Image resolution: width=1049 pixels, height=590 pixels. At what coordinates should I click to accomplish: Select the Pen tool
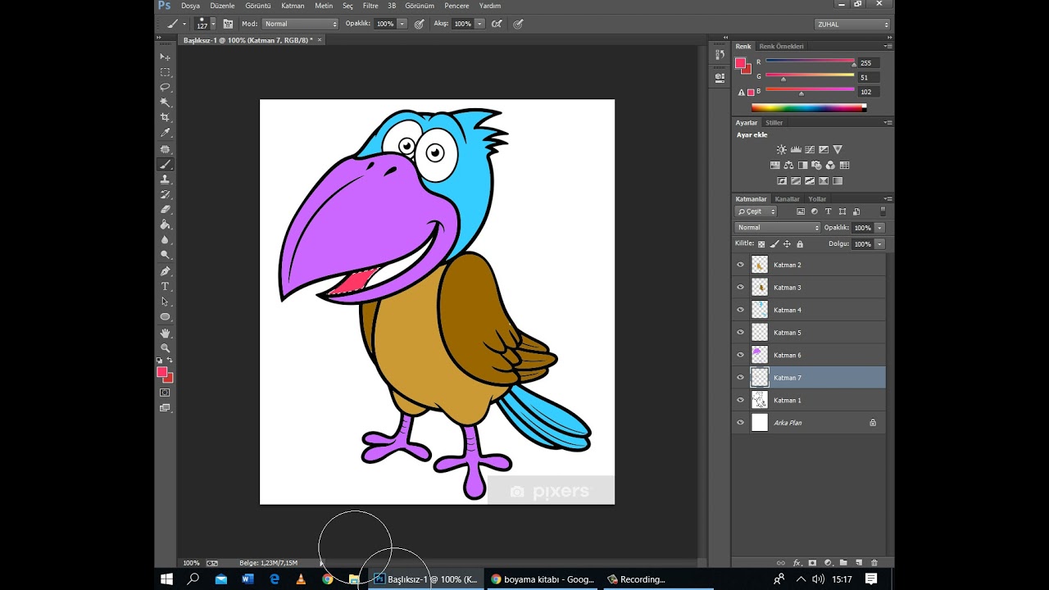165,271
